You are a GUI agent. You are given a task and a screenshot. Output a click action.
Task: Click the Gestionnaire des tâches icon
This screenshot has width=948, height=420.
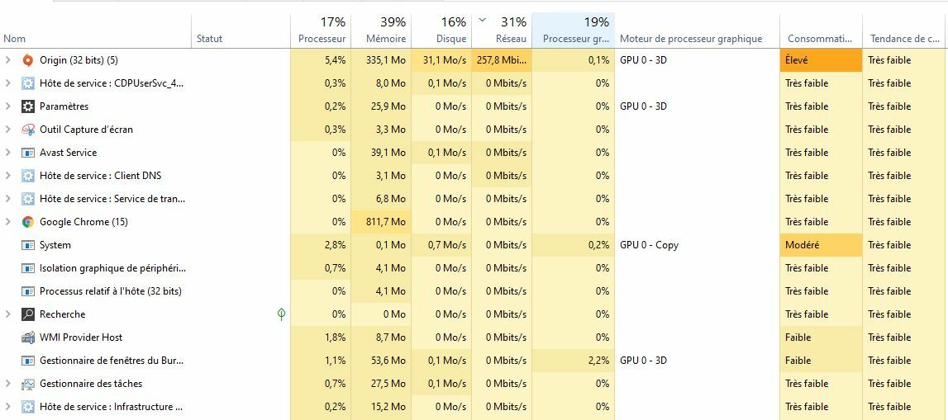pyautogui.click(x=27, y=384)
